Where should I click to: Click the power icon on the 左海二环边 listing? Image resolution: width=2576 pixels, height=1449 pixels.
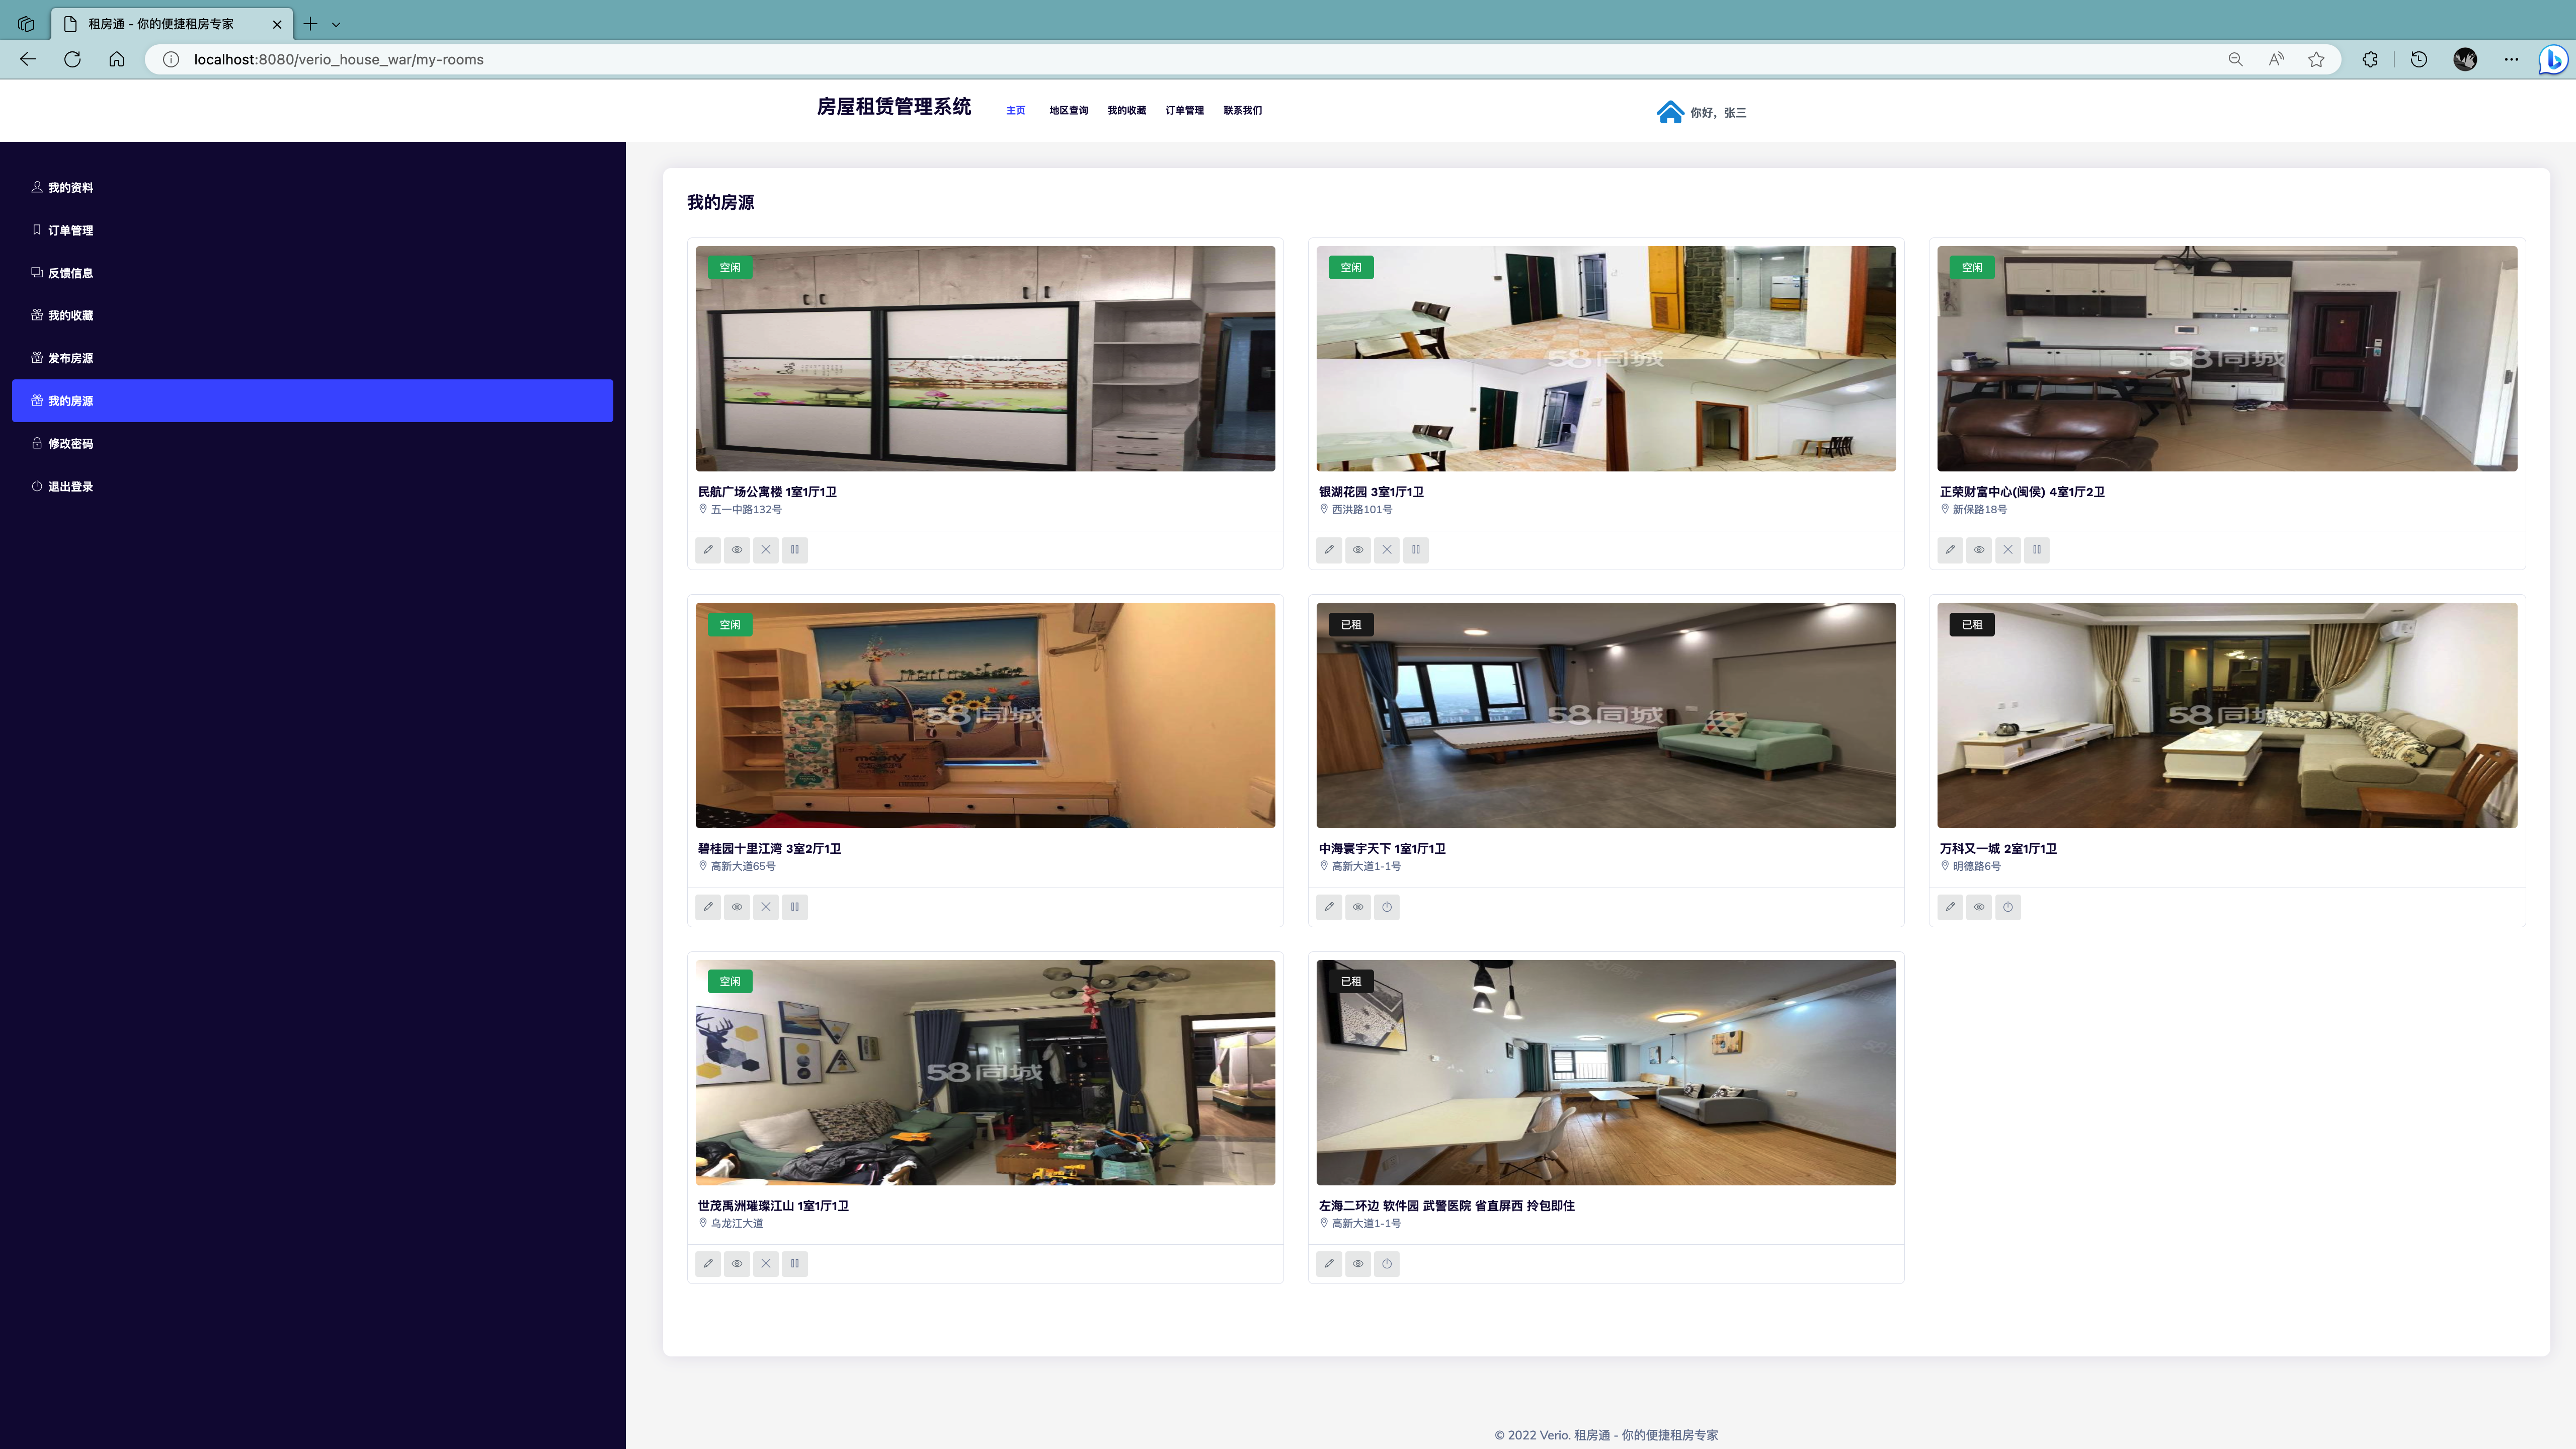[1386, 1263]
